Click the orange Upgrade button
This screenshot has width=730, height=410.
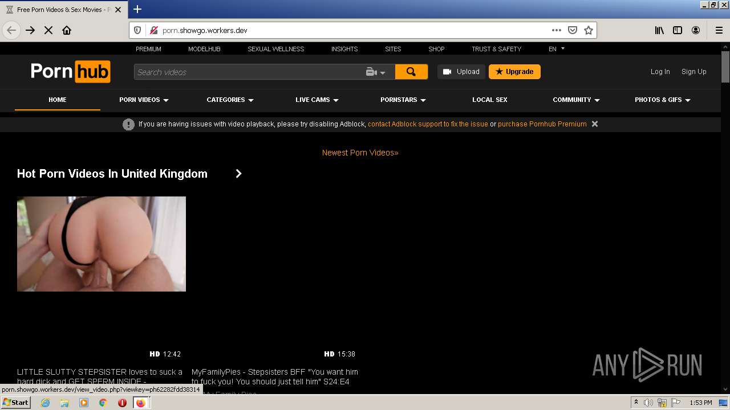click(514, 72)
